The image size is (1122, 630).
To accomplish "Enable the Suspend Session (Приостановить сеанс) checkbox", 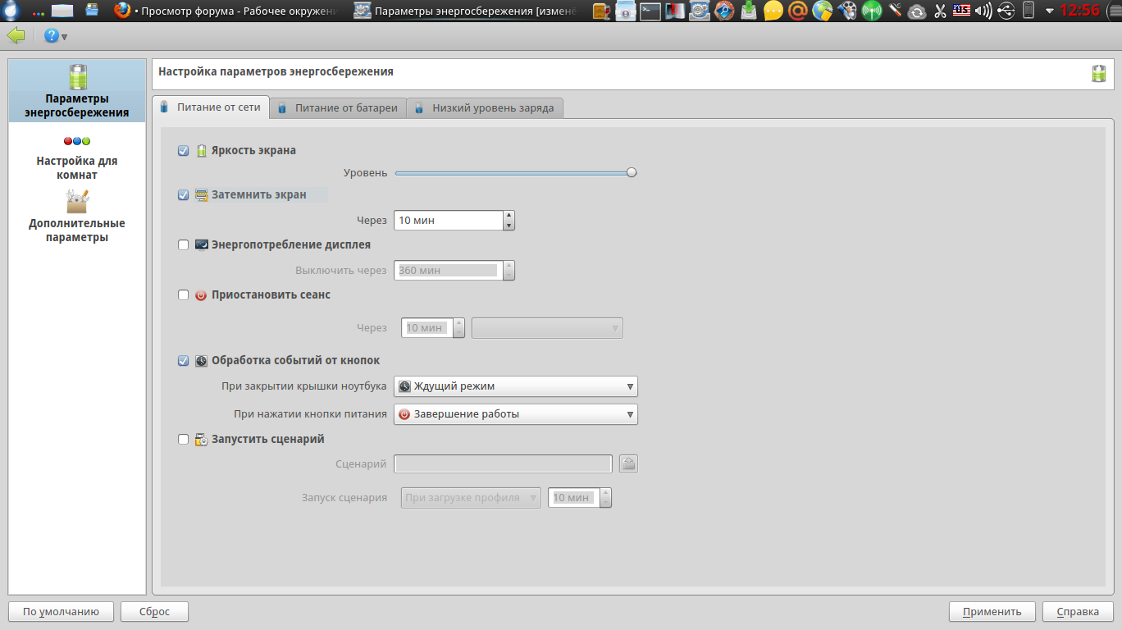I will point(184,294).
